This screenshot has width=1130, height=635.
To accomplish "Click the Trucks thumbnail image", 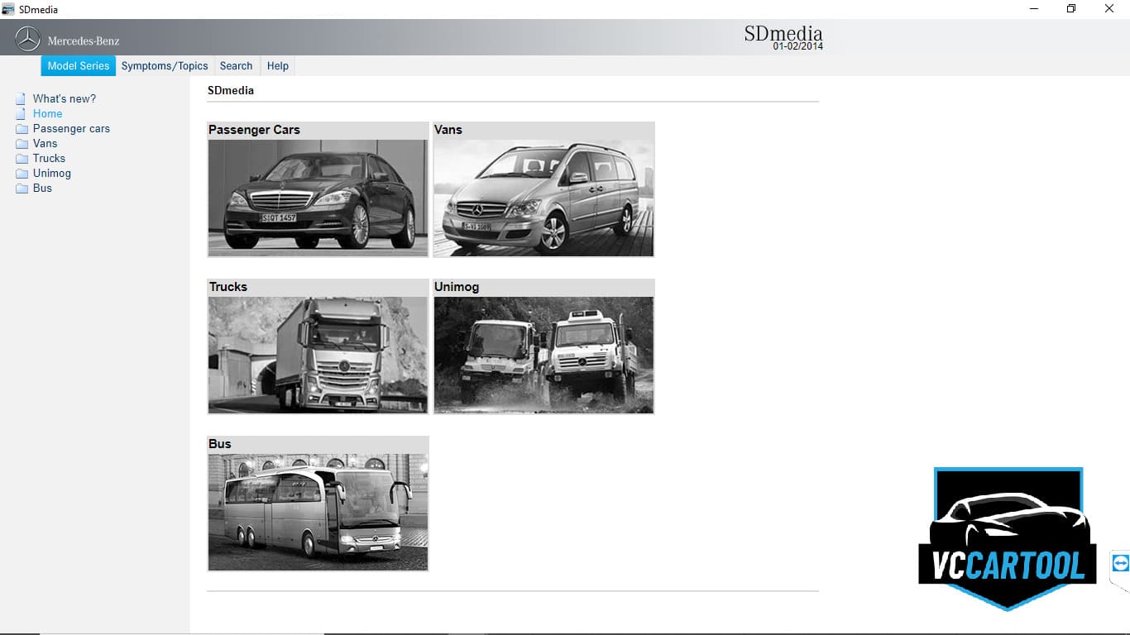I will tap(318, 355).
